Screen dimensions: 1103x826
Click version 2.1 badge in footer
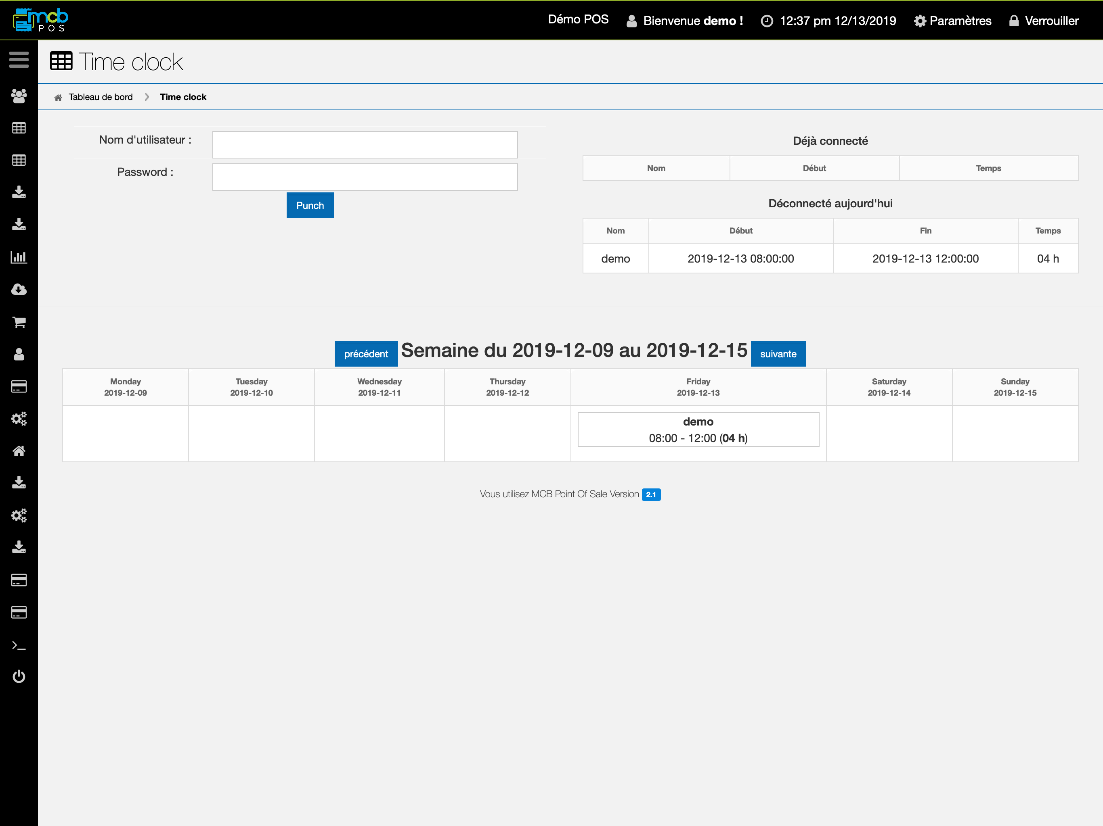[651, 494]
